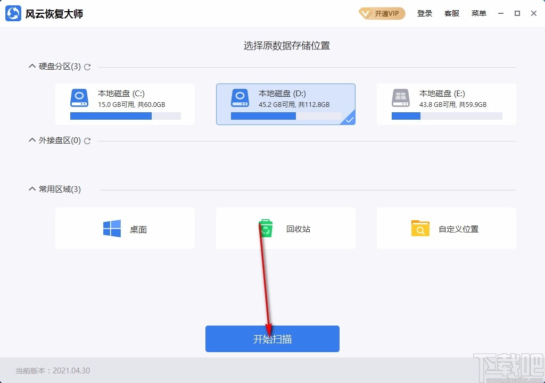Open the 菜单 menu
Viewport: 545px width, 383px height.
[x=478, y=13]
